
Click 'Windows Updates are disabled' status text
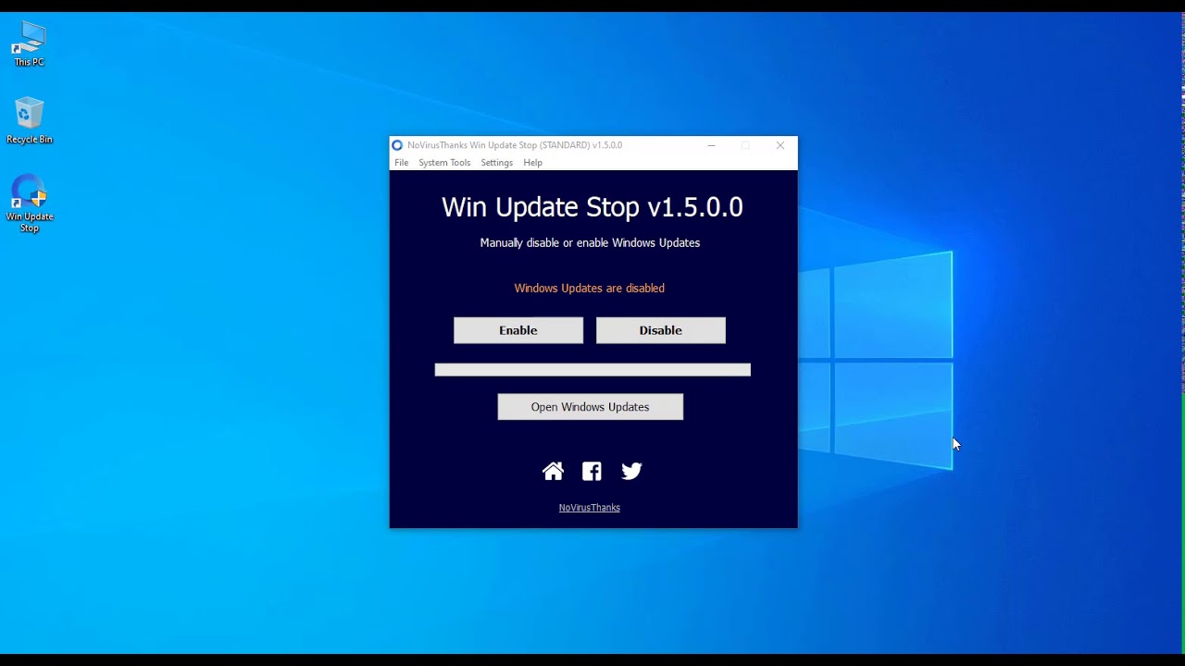pos(590,289)
